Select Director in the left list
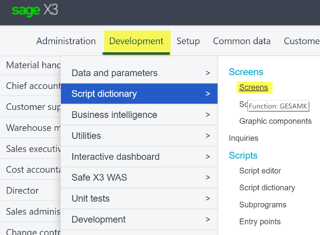This screenshot has height=235, width=320. [22, 190]
